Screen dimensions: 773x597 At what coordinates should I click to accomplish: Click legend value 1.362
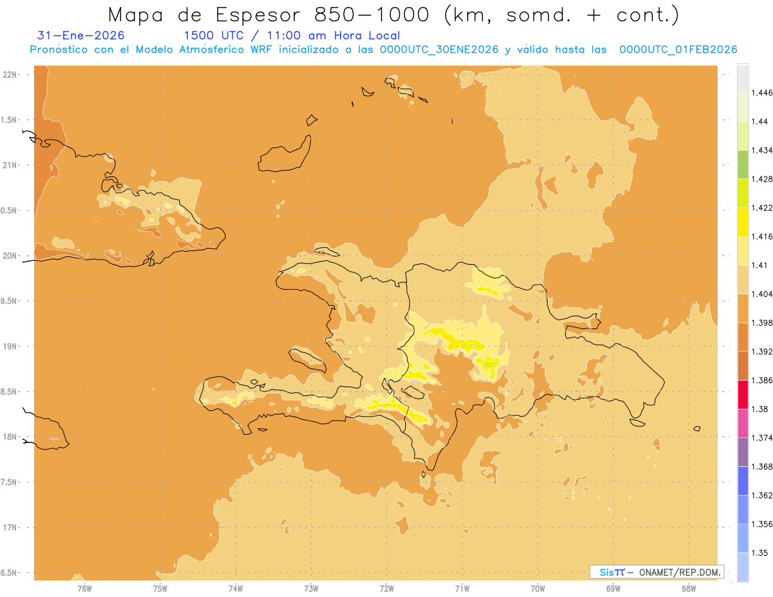pyautogui.click(x=761, y=495)
